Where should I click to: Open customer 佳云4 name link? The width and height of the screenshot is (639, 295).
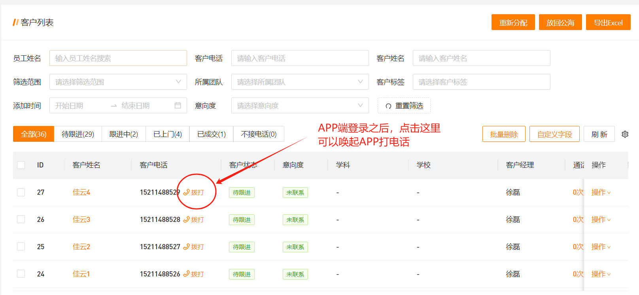coord(81,192)
